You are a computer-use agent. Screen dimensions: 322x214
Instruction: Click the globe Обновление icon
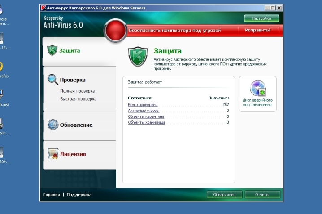[53, 125]
